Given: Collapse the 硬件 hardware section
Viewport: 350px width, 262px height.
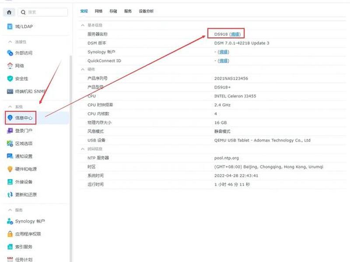Looking at the screenshot, I should pos(83,69).
